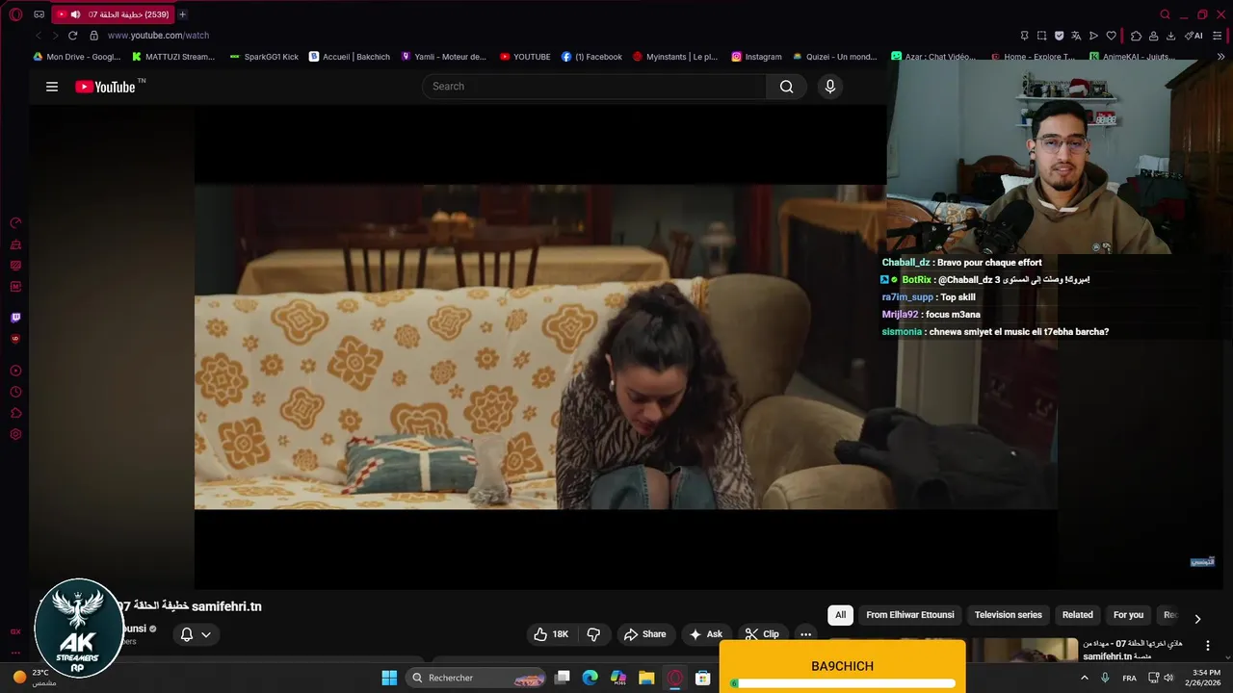Go back with browser back arrow

39,36
